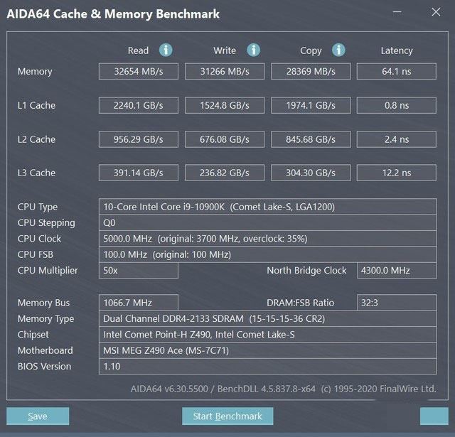Click the CPU FSB field 100.0 MHz

point(268,254)
